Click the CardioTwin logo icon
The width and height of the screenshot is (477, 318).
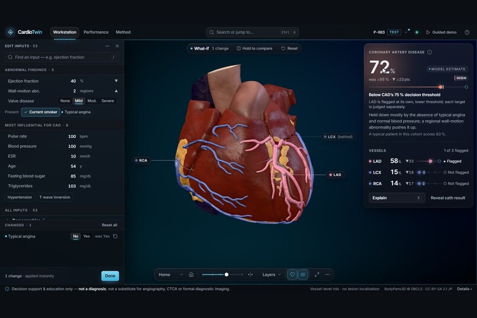(11, 32)
